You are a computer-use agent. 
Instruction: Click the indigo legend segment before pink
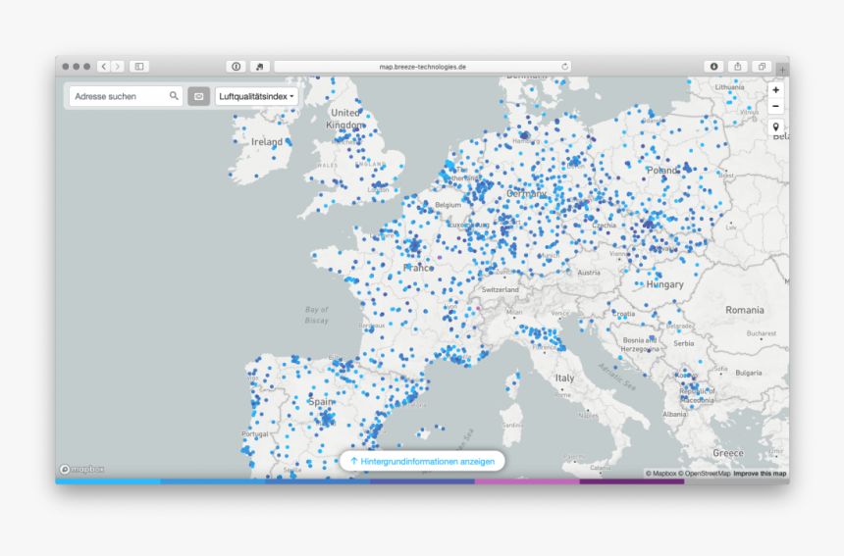[x=422, y=481]
